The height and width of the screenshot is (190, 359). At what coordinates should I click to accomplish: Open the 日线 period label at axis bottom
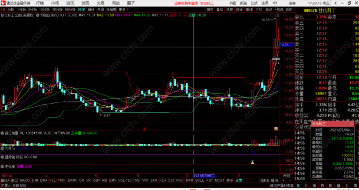pyautogui.click(x=287, y=176)
